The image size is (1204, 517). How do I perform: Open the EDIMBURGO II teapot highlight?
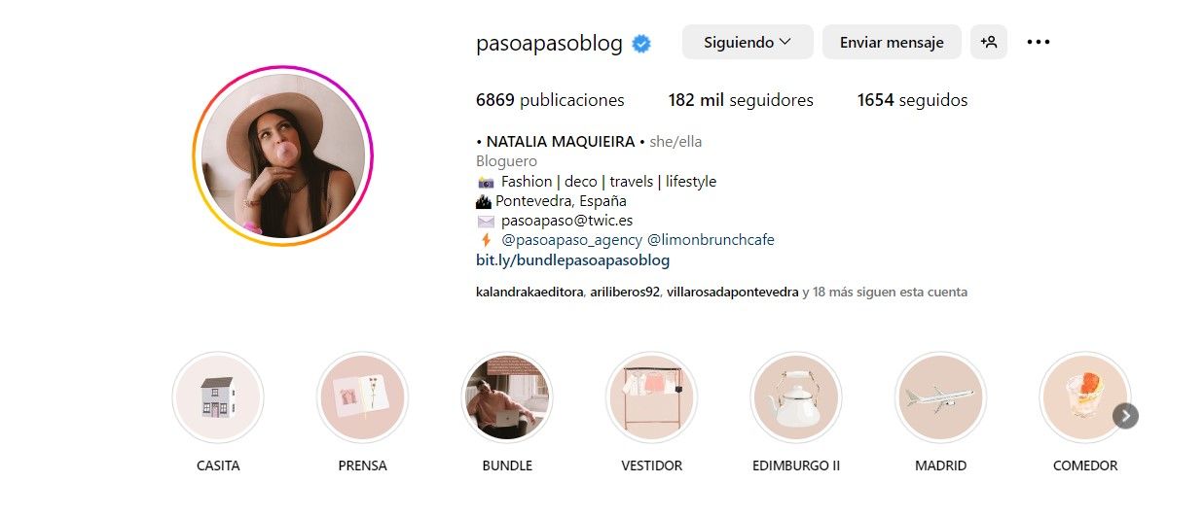coord(796,397)
